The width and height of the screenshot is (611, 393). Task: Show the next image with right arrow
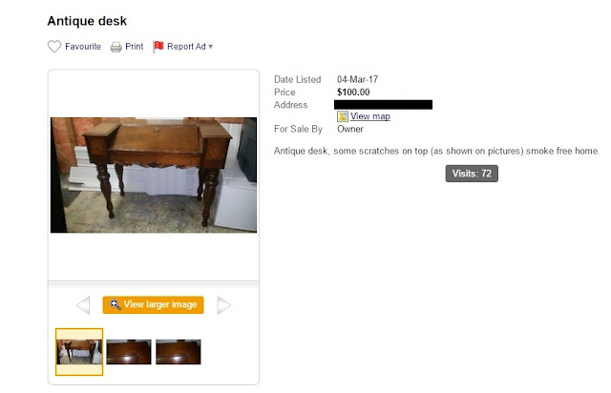223,305
